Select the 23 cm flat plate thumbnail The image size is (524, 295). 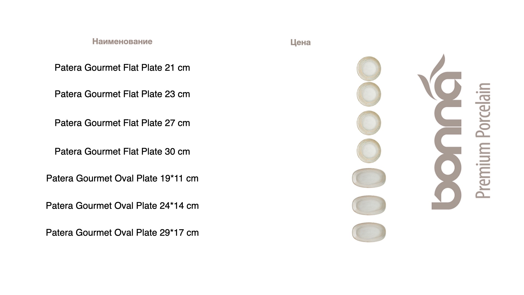(x=369, y=94)
